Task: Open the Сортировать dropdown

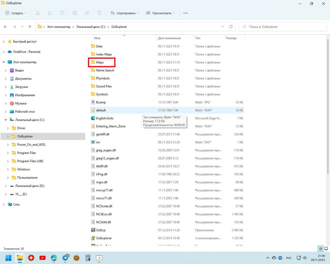Action: coord(125,13)
